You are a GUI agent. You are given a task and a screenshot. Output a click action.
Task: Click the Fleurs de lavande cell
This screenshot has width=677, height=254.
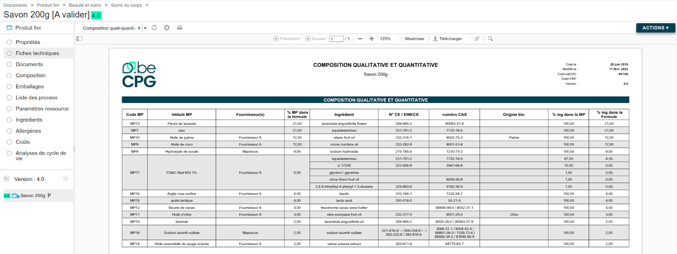(182, 123)
